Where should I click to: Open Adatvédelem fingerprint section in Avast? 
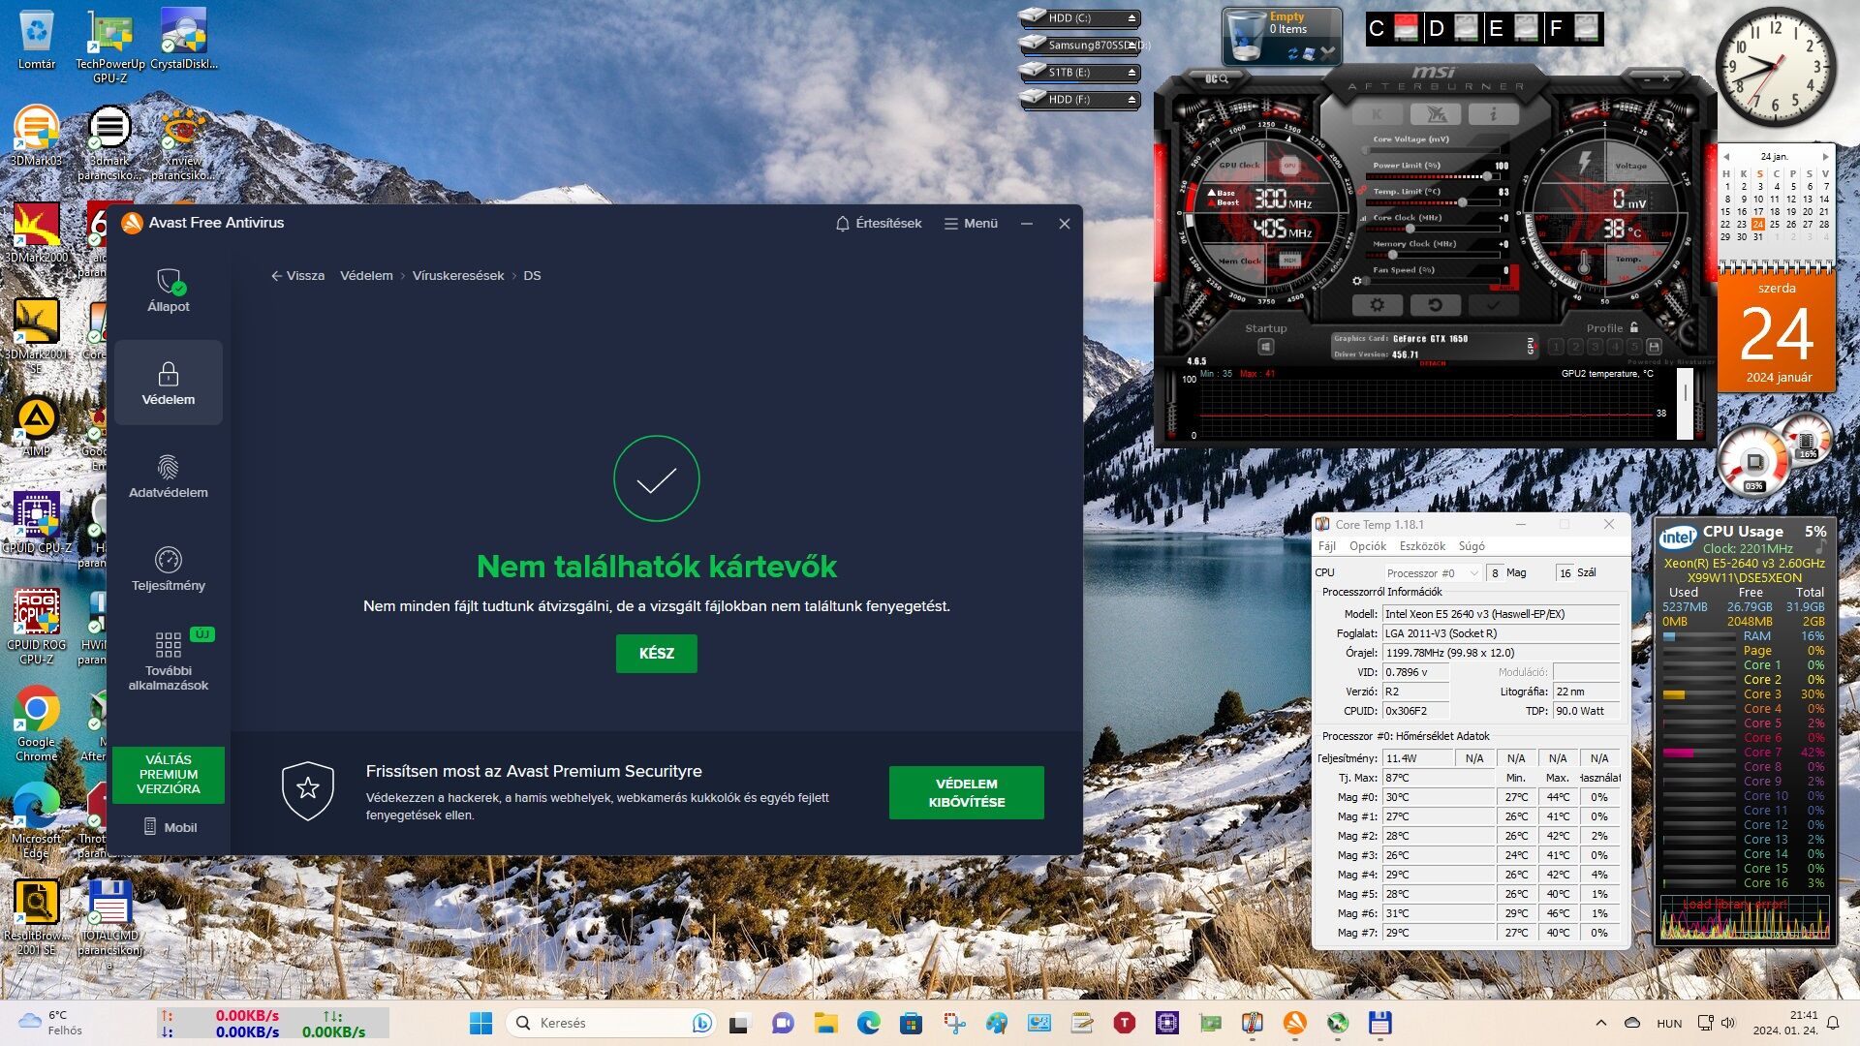pos(169,476)
